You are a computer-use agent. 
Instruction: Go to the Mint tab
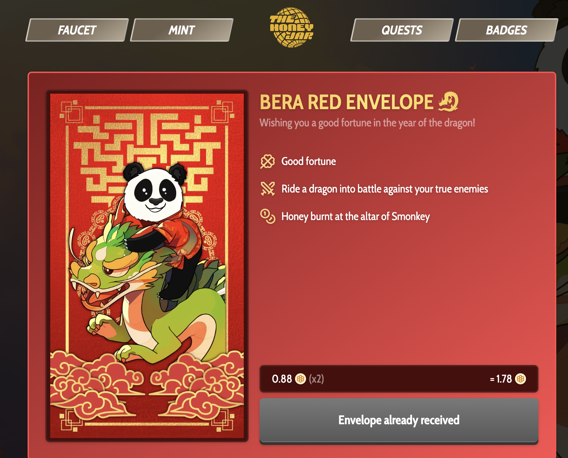pos(182,30)
